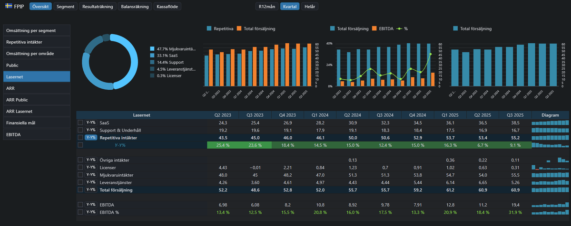Select the Kvartal period button

289,7
